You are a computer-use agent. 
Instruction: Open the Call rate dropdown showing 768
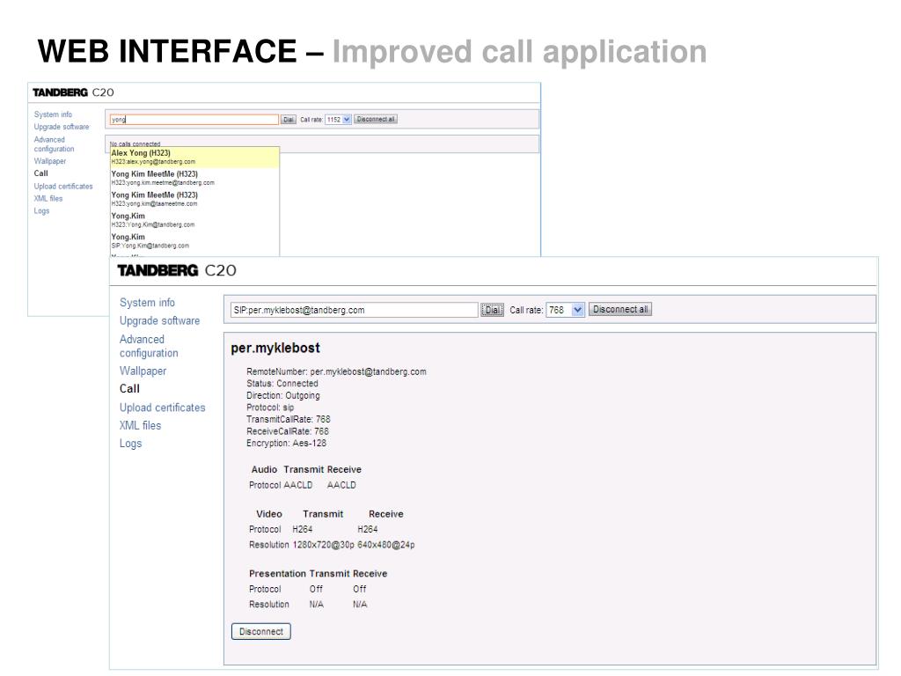(x=566, y=310)
